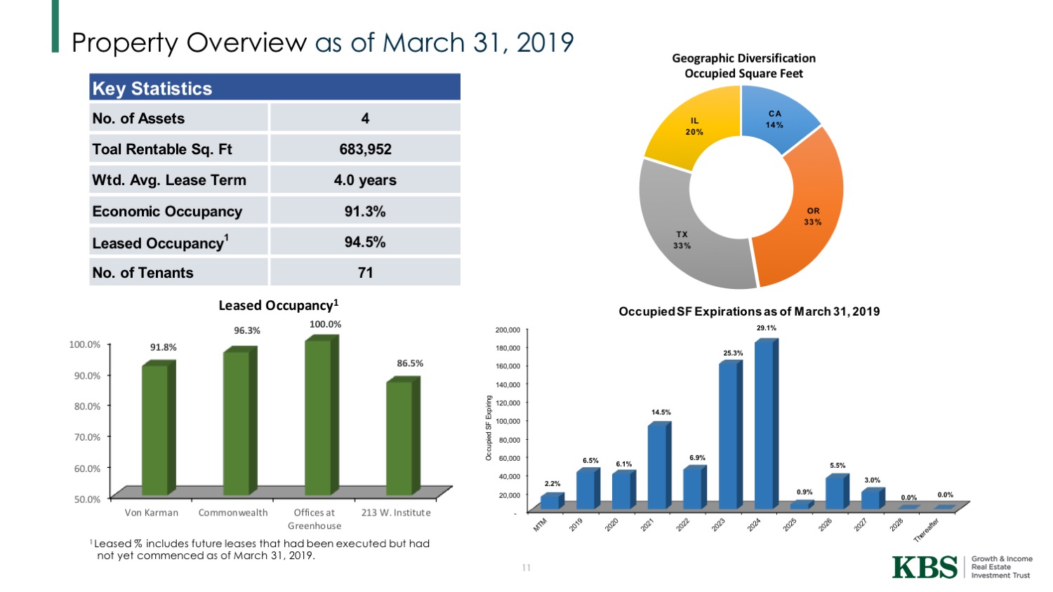This screenshot has height=592, width=1053.
Task: Click the 2024 expiration bar
Action: click(766, 424)
